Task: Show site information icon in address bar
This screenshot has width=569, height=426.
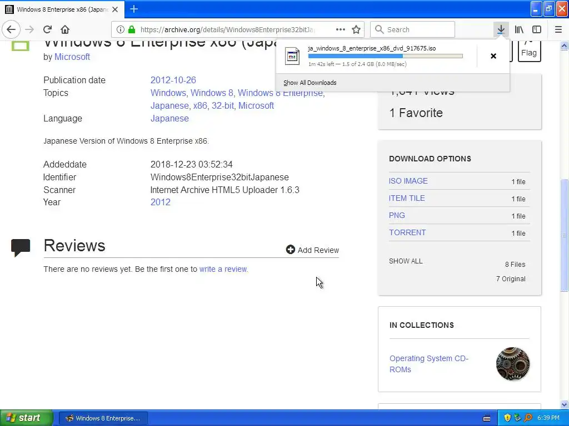Action: [x=121, y=30]
